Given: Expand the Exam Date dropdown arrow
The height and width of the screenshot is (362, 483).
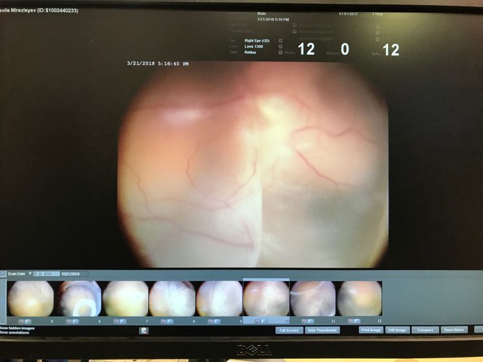Looking at the screenshot, I should click(x=30, y=273).
